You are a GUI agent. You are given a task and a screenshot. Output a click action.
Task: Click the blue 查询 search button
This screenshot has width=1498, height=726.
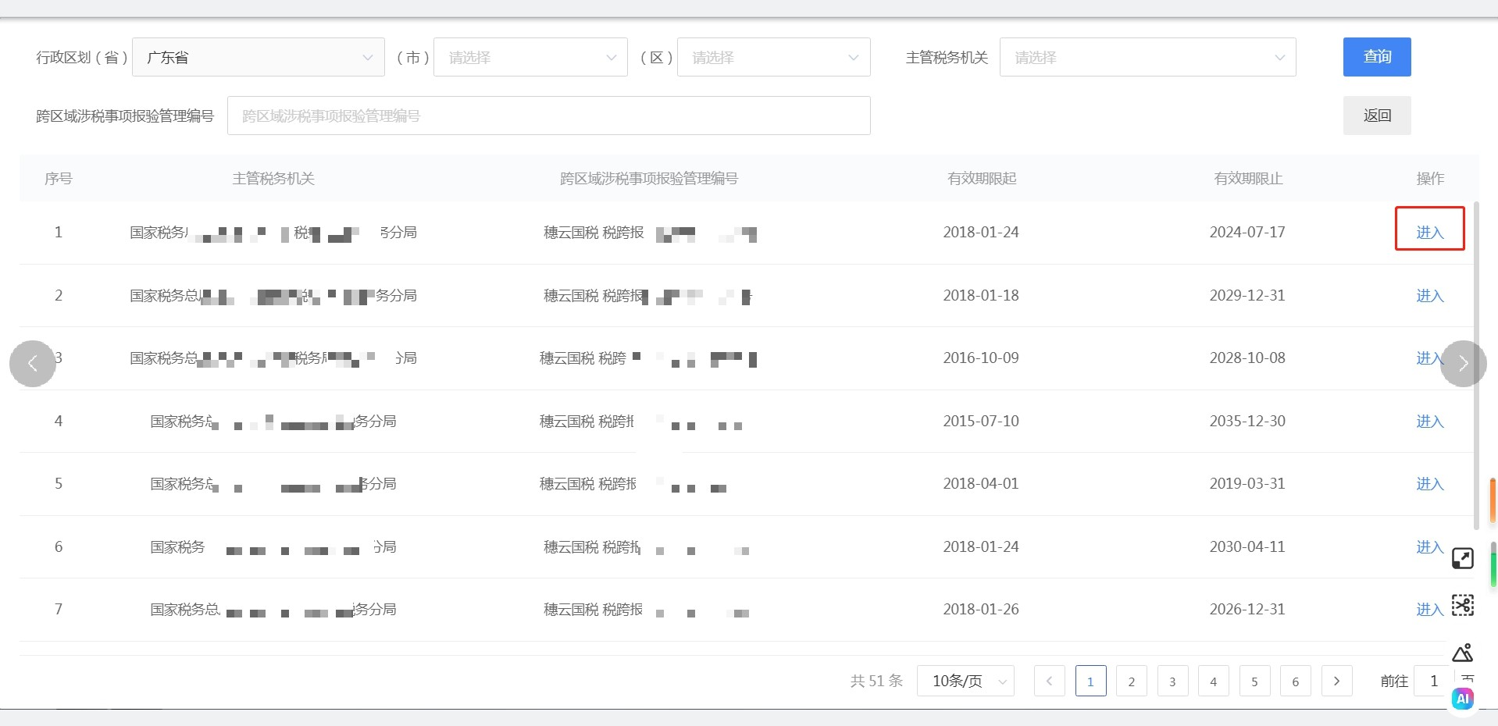[x=1376, y=57]
